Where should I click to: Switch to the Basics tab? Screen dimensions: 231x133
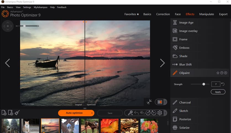click(x=147, y=14)
